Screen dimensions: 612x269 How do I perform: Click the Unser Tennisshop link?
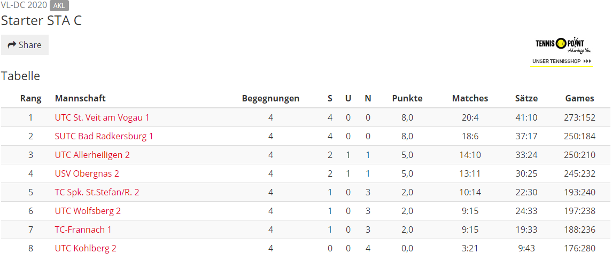tap(562, 61)
